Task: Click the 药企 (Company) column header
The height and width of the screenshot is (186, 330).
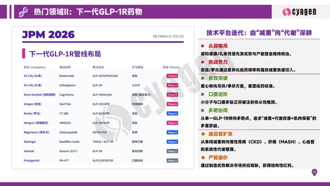Action: [x=35, y=67]
